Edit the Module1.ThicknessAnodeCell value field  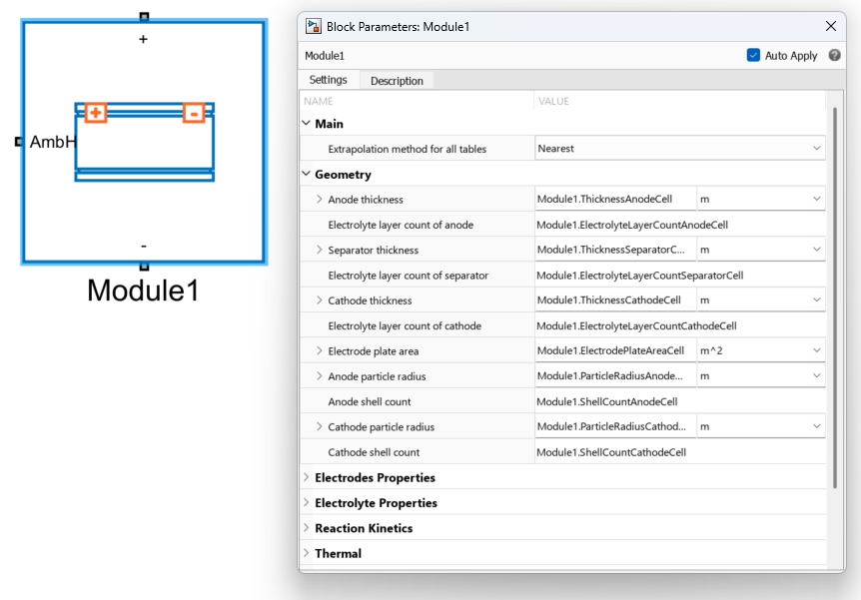coord(615,200)
